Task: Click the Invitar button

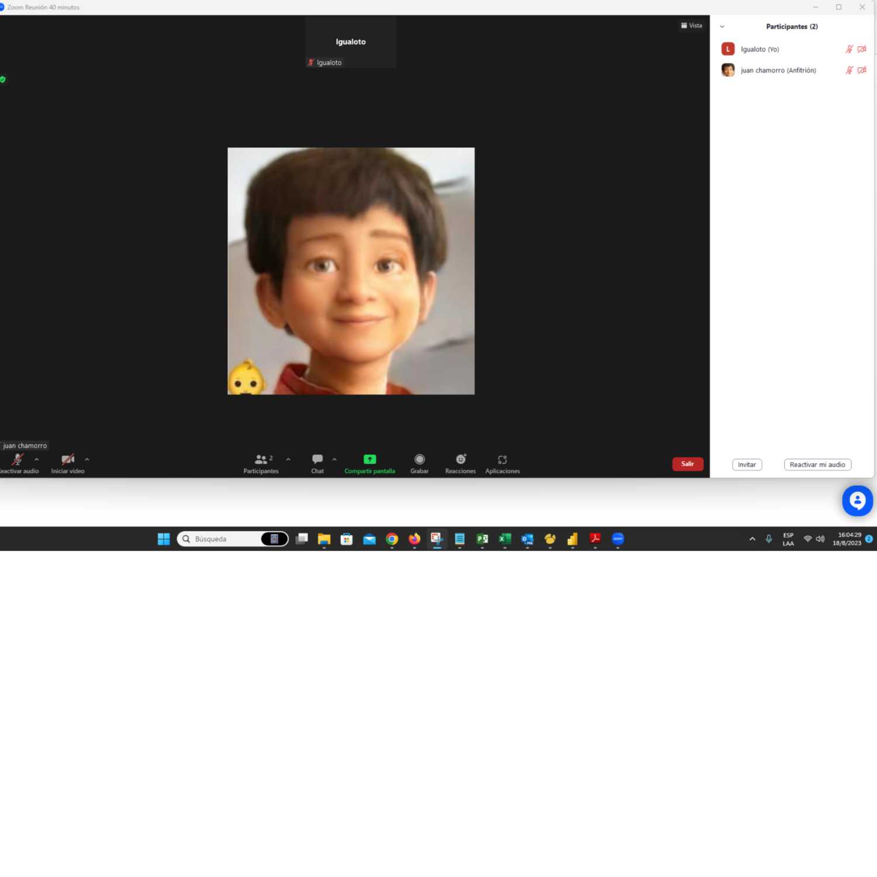Action: [x=747, y=465]
